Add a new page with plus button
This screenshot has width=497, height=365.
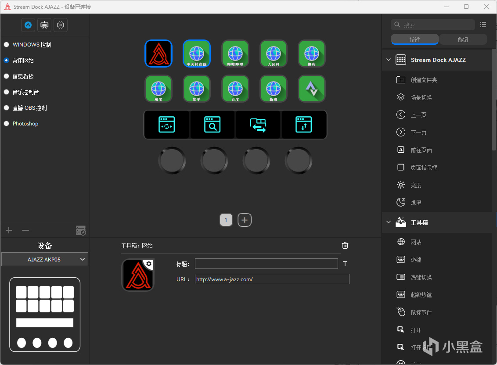(x=245, y=220)
